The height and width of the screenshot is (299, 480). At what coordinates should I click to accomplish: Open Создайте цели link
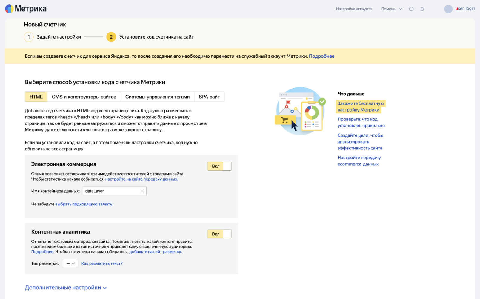(x=360, y=142)
